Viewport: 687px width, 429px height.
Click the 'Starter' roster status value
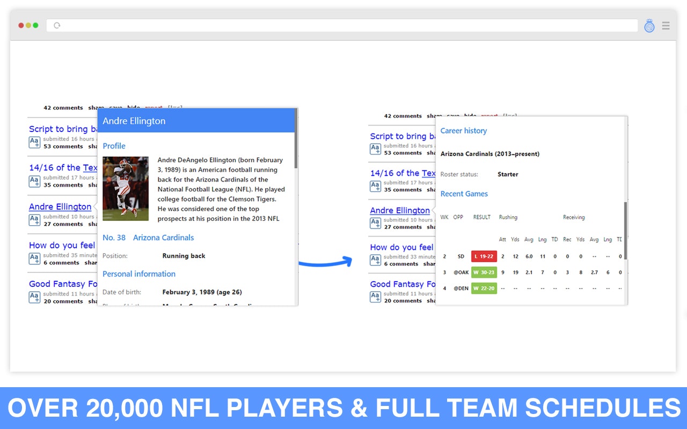[508, 174]
